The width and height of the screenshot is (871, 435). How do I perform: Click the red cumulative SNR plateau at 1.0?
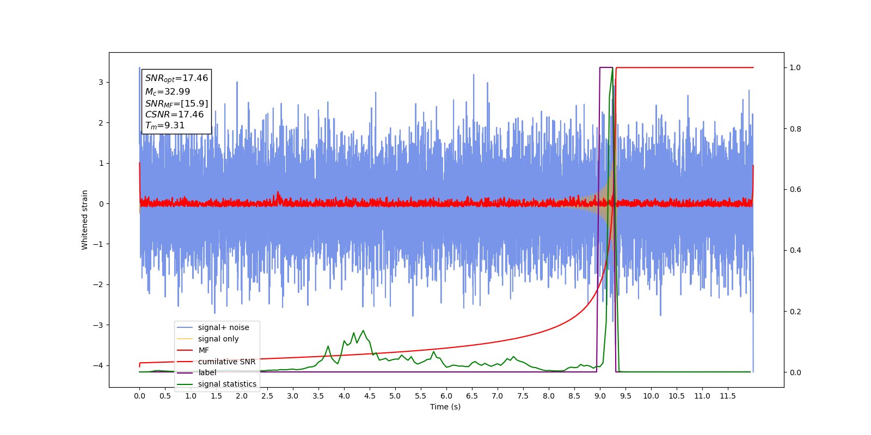(685, 67)
